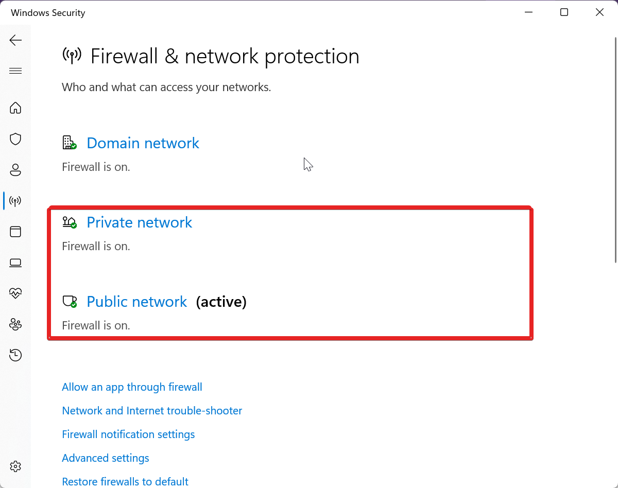Open the hamburger navigation menu
Viewport: 618px width, 488px height.
tap(15, 71)
